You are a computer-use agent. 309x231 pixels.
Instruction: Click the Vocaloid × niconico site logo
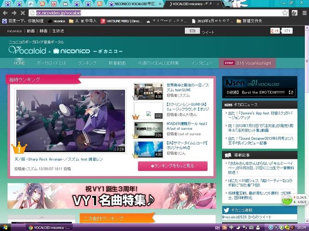coord(65,50)
